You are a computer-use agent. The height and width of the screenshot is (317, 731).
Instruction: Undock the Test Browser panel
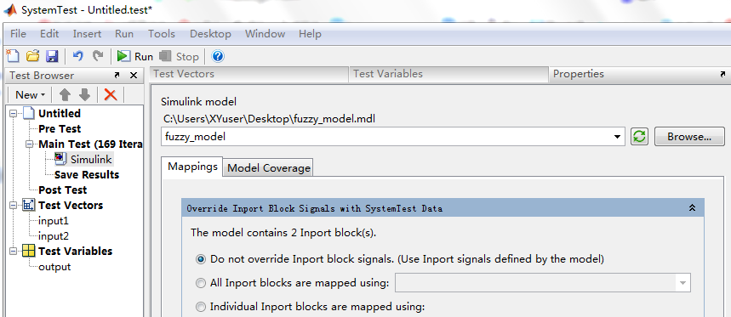click(x=117, y=75)
